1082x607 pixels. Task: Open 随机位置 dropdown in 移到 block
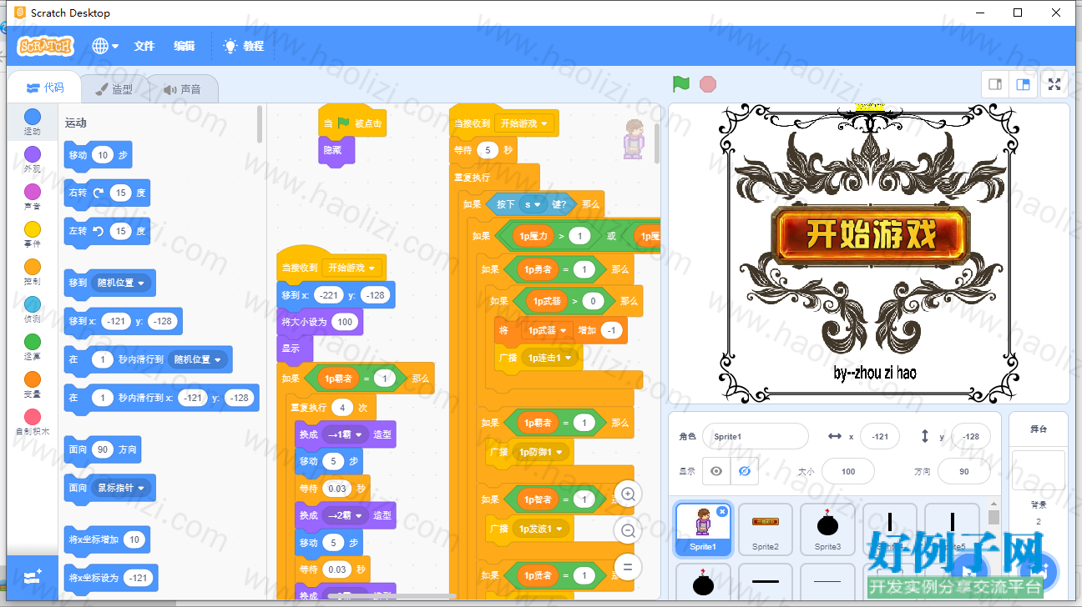pyautogui.click(x=122, y=283)
